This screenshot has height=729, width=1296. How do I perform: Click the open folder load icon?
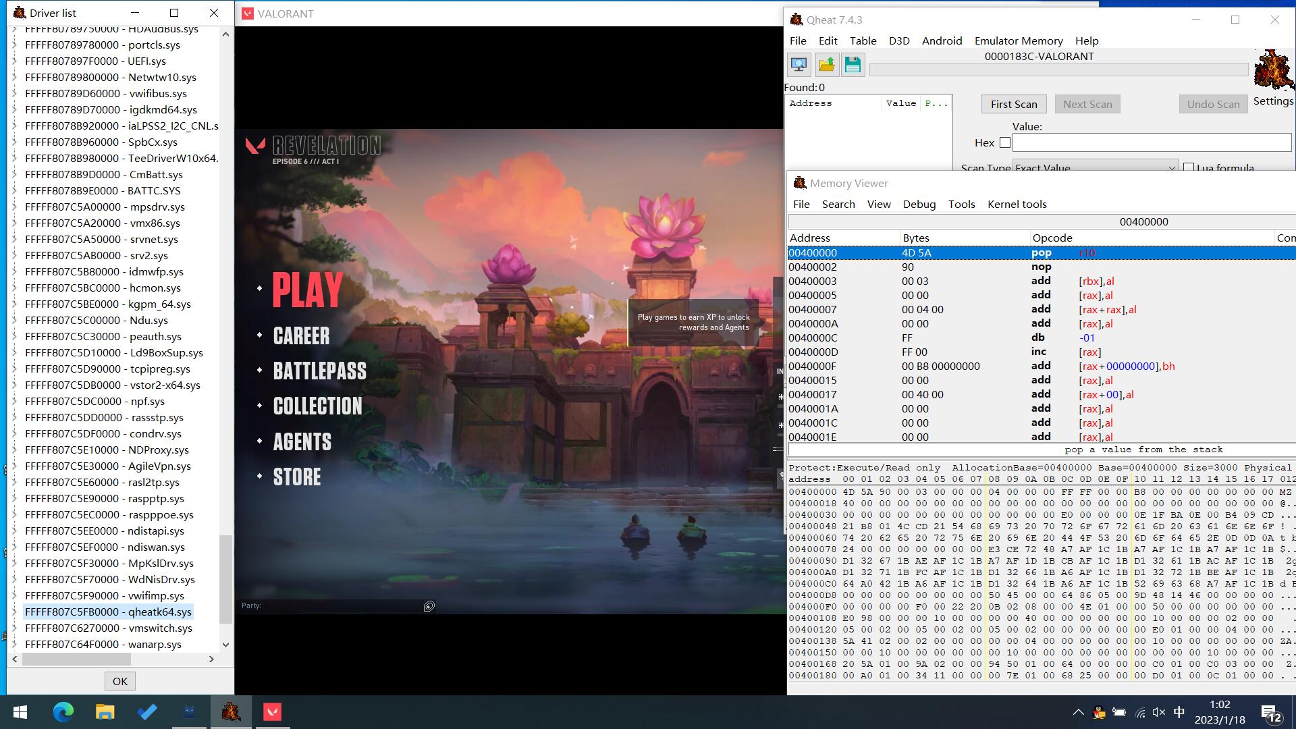tap(826, 65)
